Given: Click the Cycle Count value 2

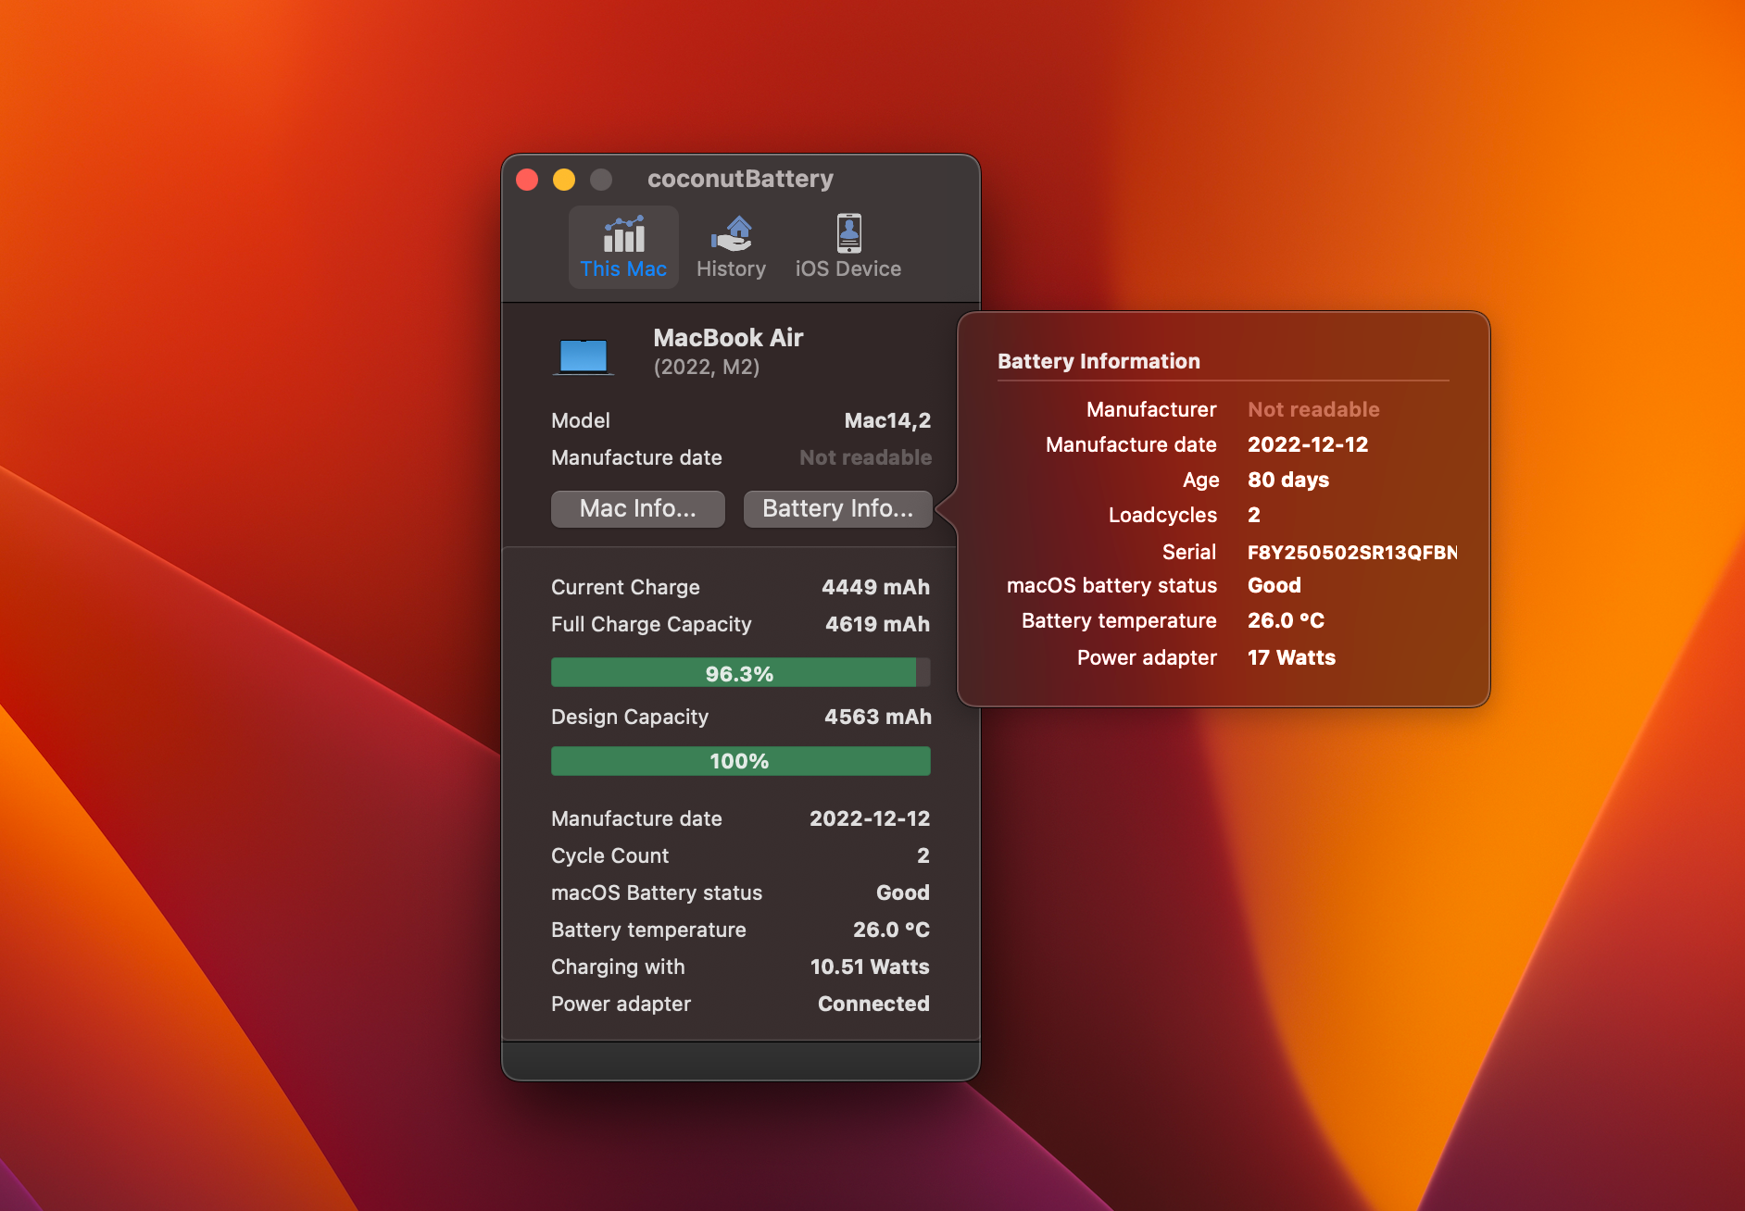Looking at the screenshot, I should [x=923, y=855].
